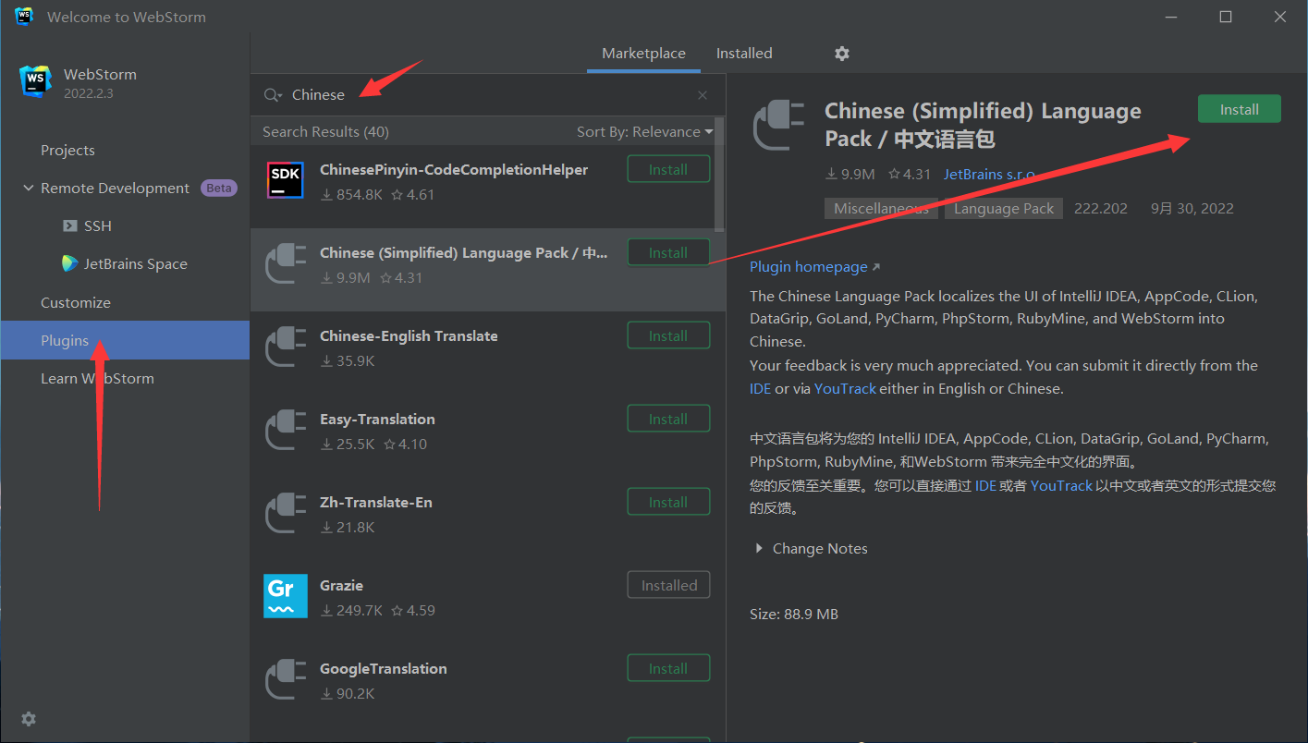Viewport: 1308px width, 743px height.
Task: Click the 9.9M downloads count in details
Action: pyautogui.click(x=851, y=174)
